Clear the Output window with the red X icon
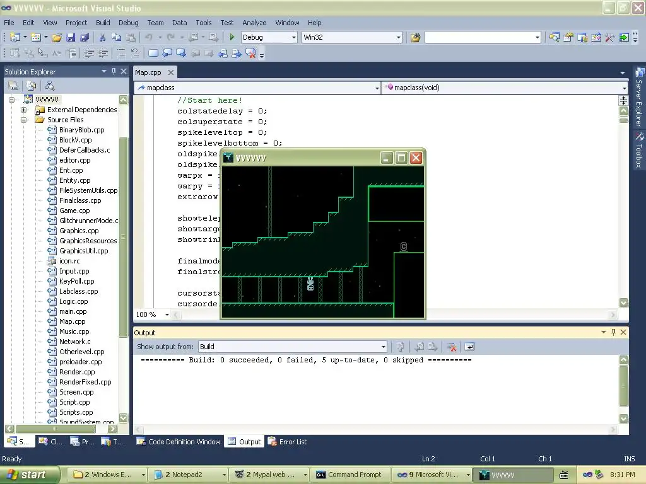The image size is (646, 484). 452,347
